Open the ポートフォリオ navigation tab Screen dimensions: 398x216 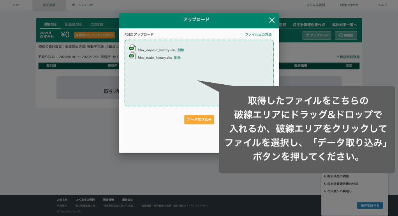[x=82, y=5]
